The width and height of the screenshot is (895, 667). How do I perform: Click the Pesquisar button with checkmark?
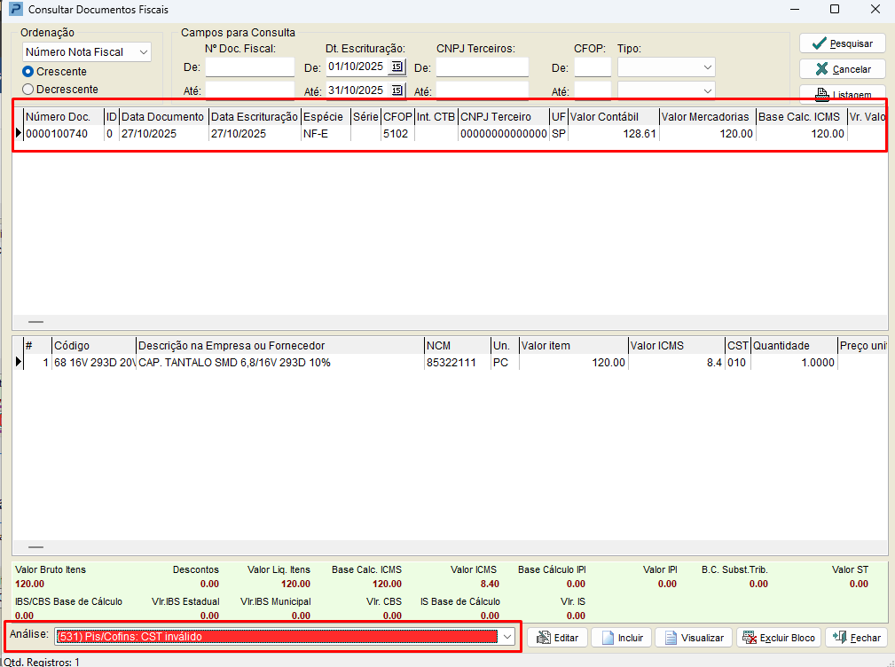[842, 43]
